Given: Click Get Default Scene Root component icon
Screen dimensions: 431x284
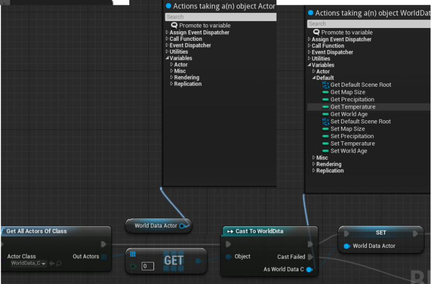Looking at the screenshot, I should click(x=325, y=85).
